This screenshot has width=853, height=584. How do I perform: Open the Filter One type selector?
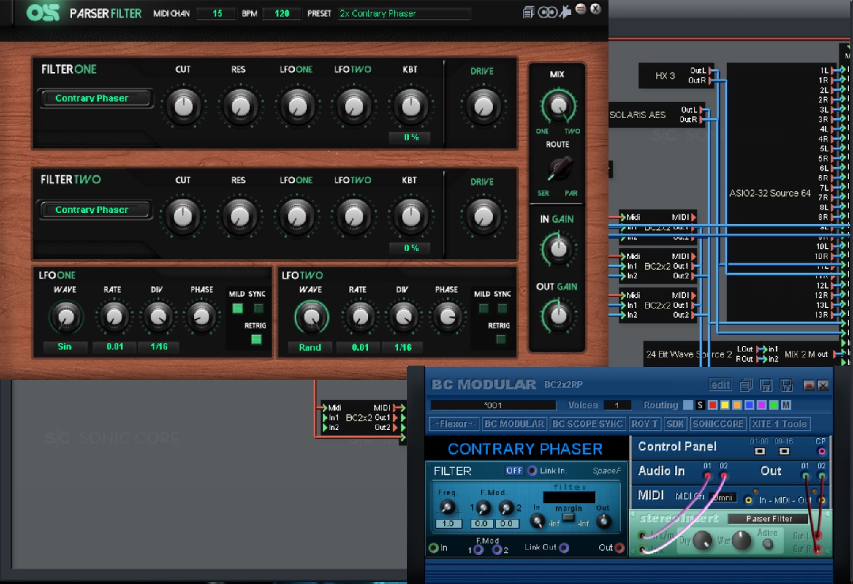coord(95,98)
